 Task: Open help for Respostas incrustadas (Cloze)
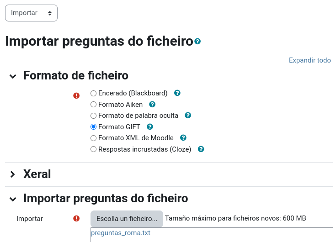pyautogui.click(x=201, y=149)
